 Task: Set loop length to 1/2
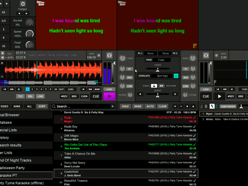tap(4, 21)
